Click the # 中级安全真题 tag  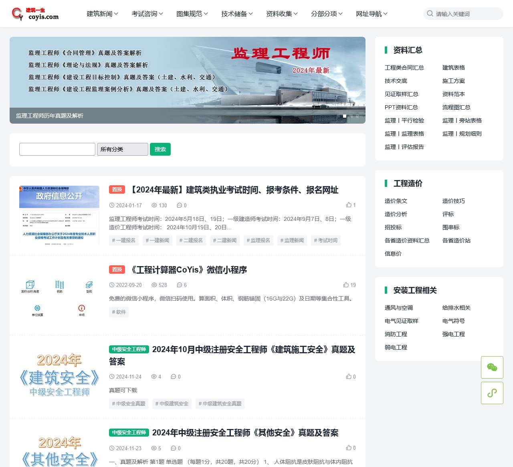129,404
